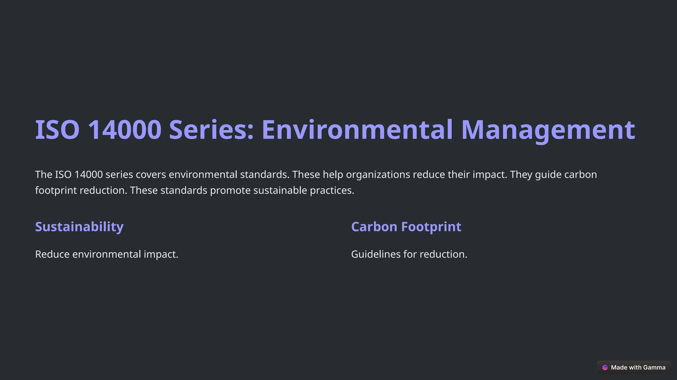Click the word Footprint in the purple heading
Image resolution: width=677 pixels, height=380 pixels.
431,227
